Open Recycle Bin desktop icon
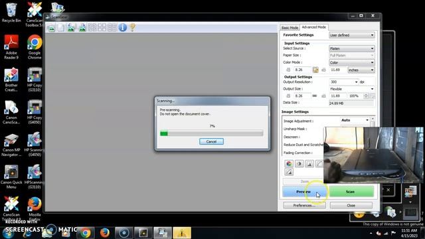This screenshot has width=425, height=239. pyautogui.click(x=11, y=12)
